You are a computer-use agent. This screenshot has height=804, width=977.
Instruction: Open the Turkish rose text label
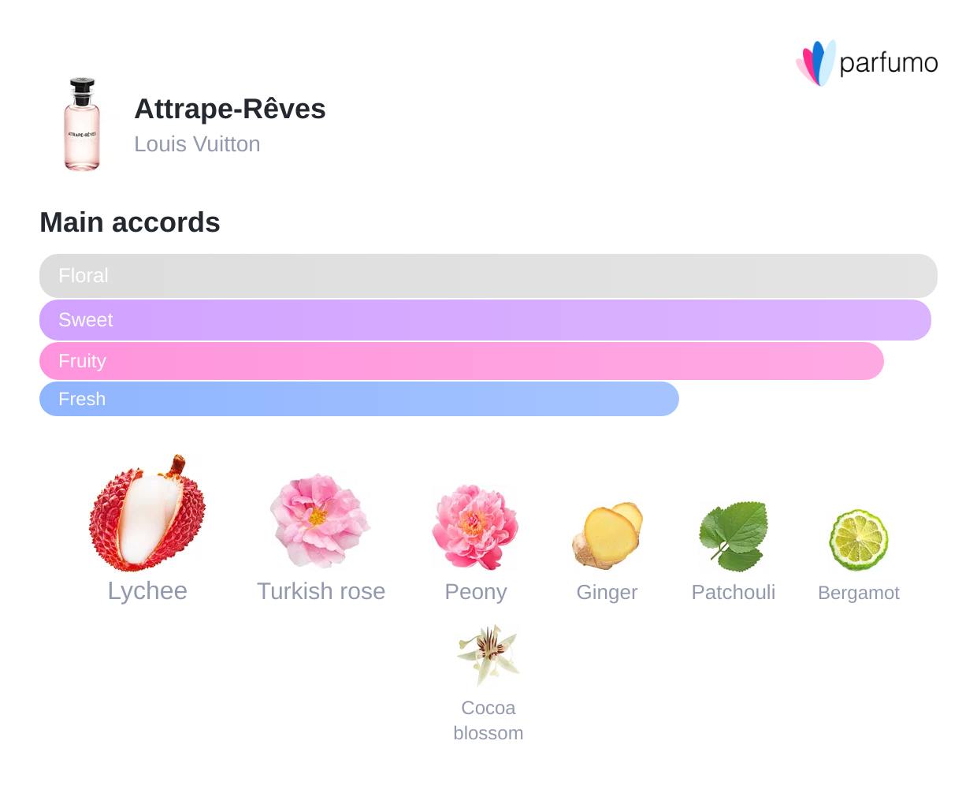pos(321,591)
